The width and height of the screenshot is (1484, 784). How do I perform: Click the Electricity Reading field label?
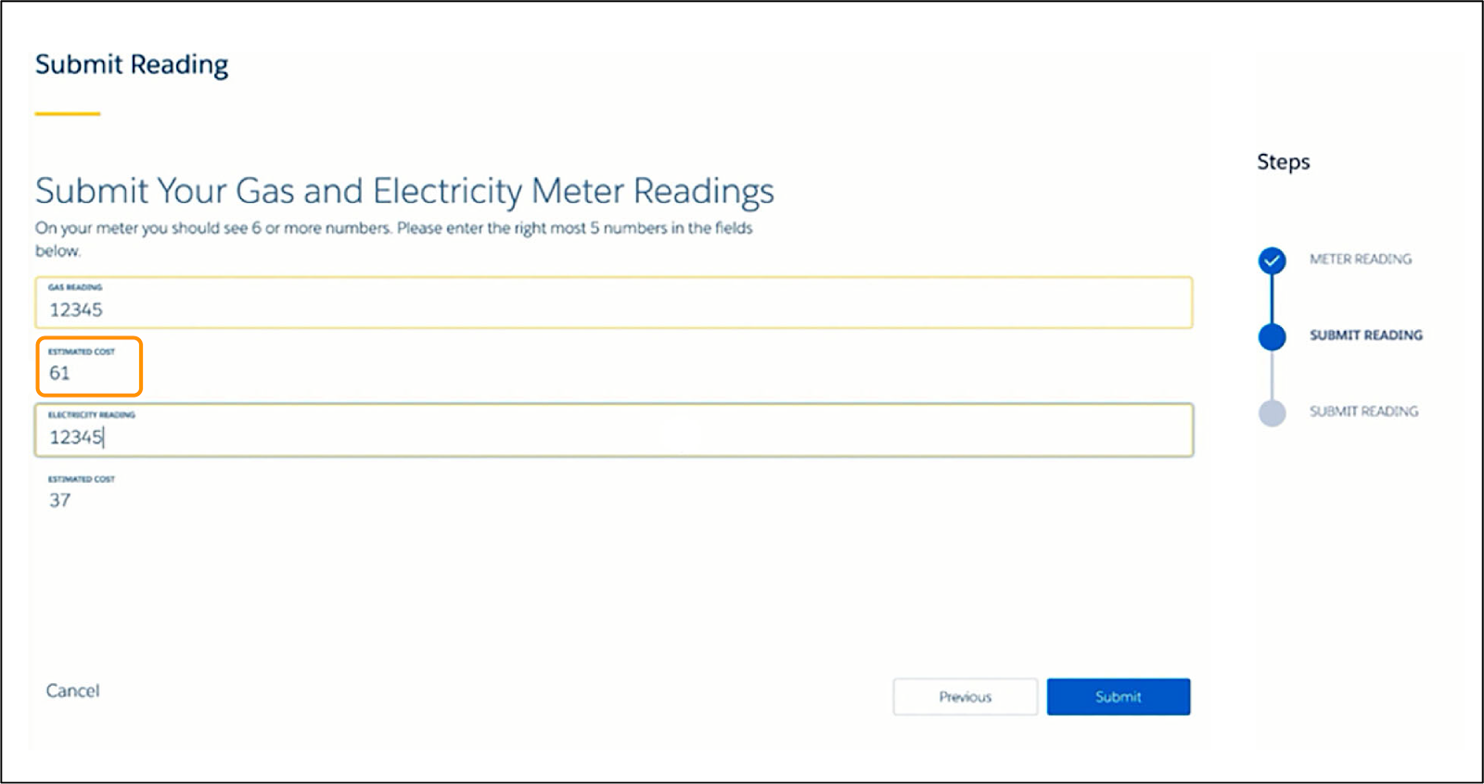point(92,415)
